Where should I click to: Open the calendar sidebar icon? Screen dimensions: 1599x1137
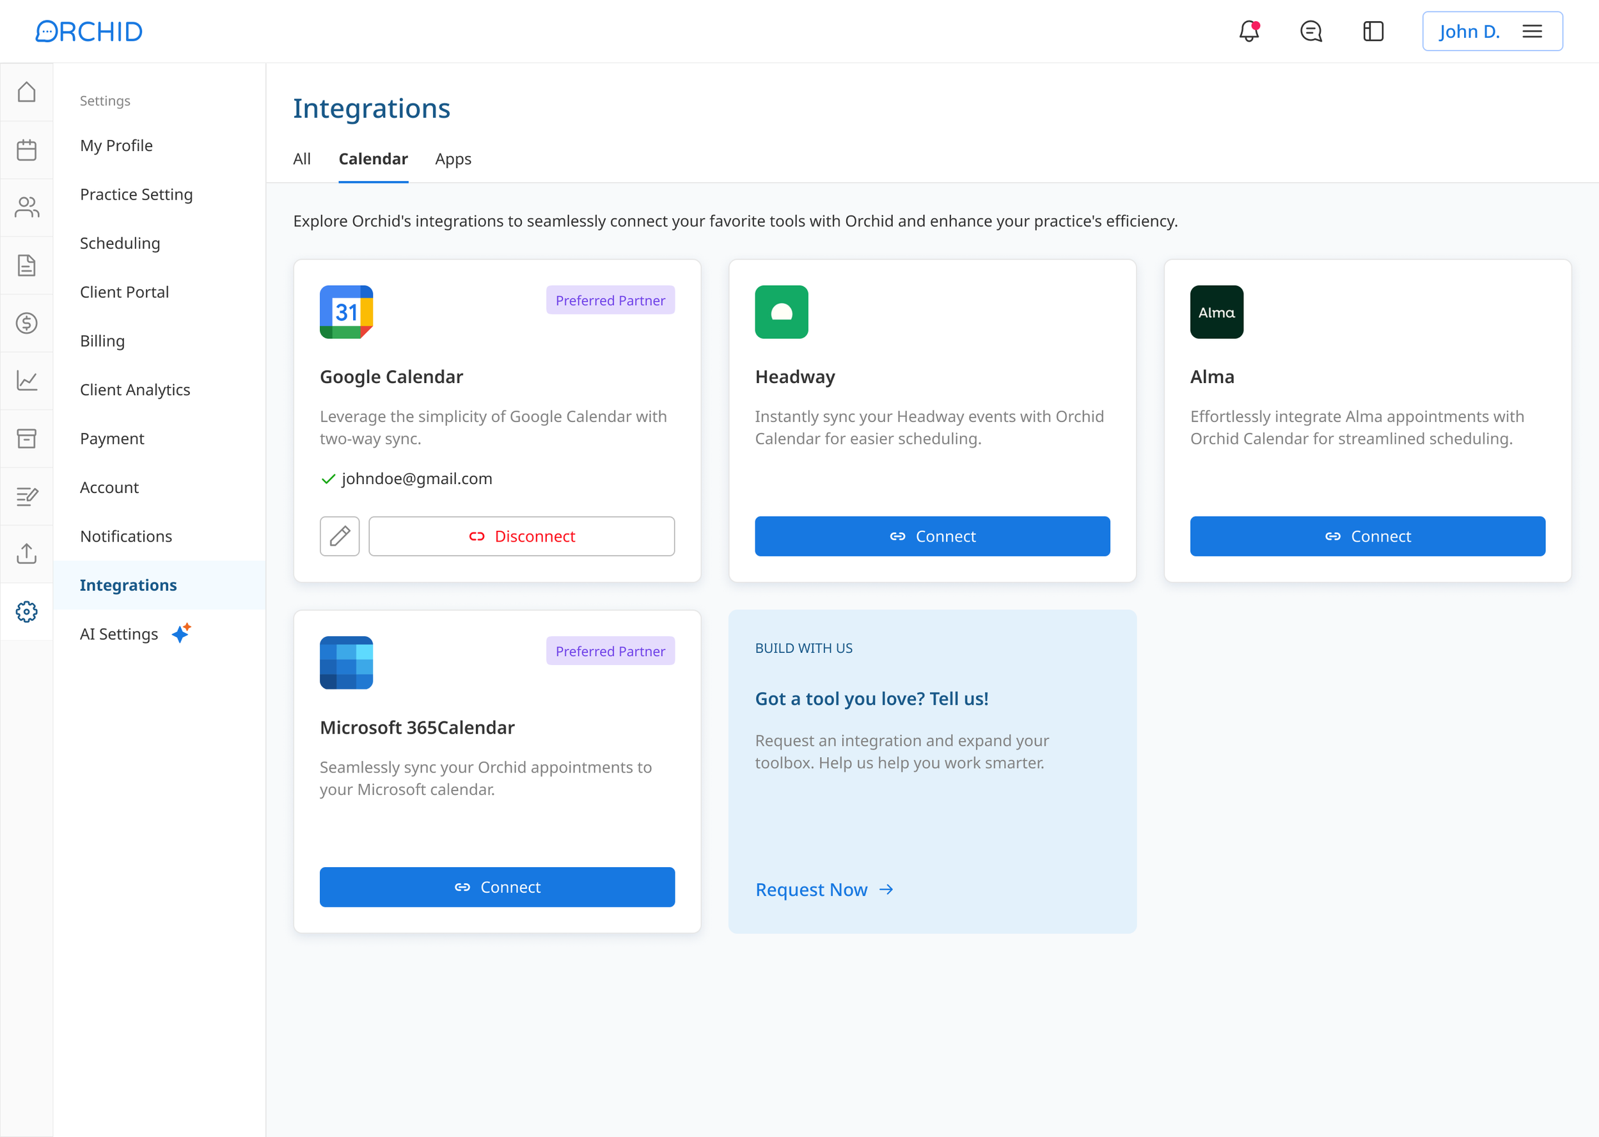point(27,150)
